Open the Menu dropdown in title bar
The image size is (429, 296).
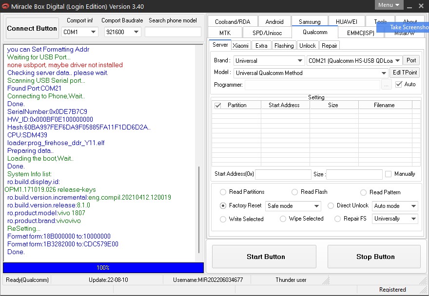tap(389, 5)
